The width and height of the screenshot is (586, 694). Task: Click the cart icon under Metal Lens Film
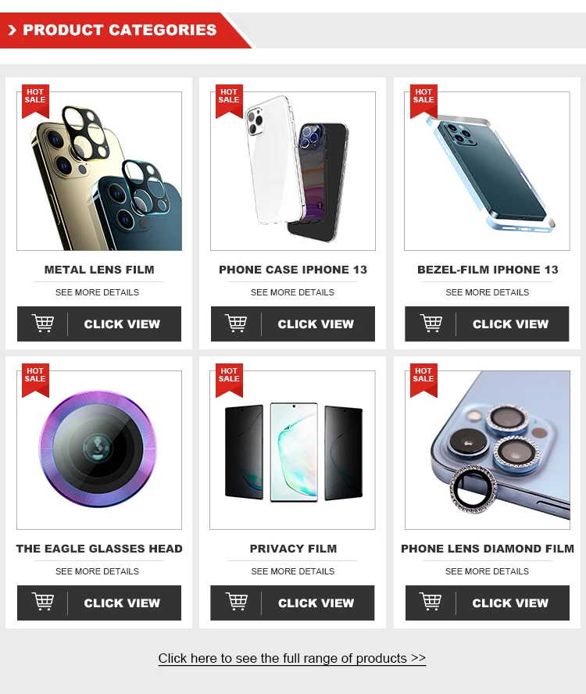(x=43, y=323)
